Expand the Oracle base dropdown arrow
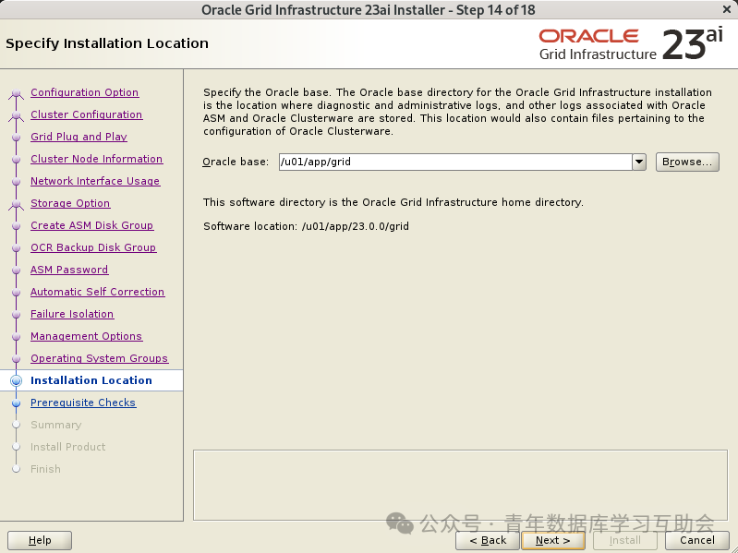The width and height of the screenshot is (738, 553). [x=639, y=162]
